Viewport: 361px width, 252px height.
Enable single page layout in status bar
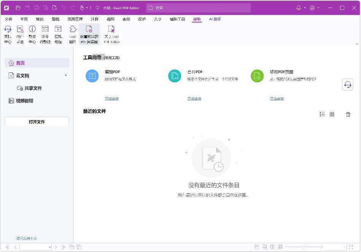[257, 247]
